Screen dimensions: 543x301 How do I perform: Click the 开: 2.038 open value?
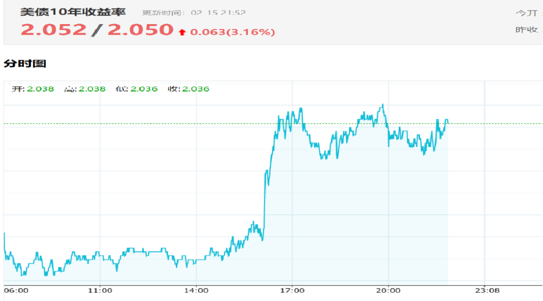(33, 89)
